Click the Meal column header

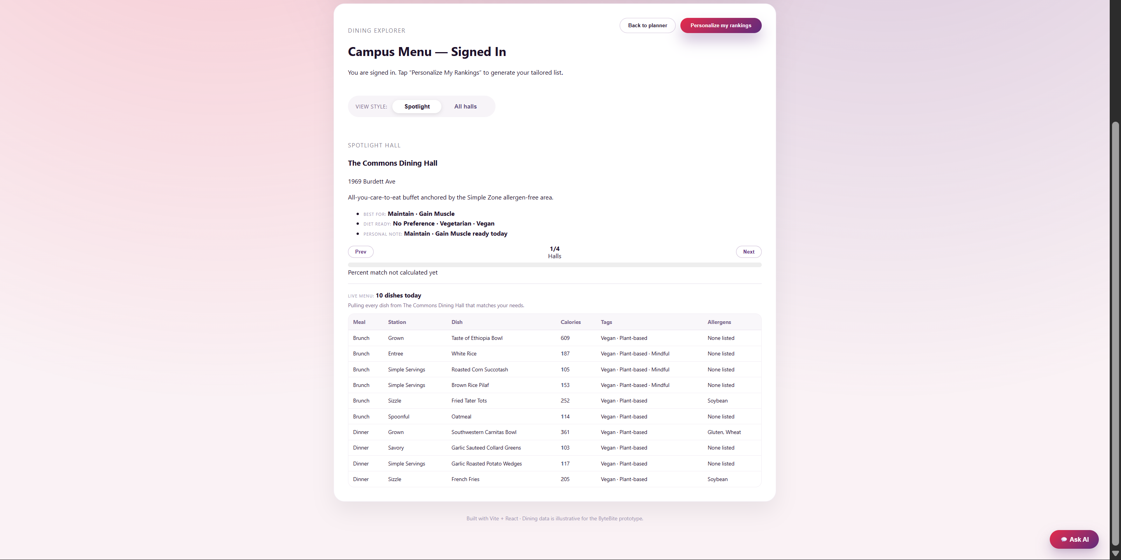359,322
